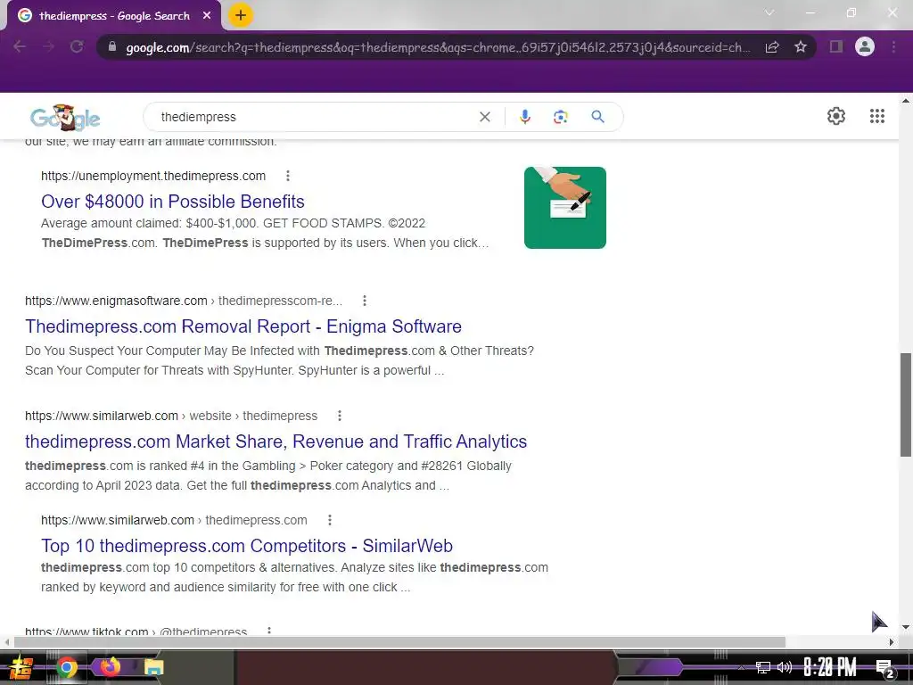913x685 pixels.
Task: View site information via the padlock icon
Action: [112, 46]
